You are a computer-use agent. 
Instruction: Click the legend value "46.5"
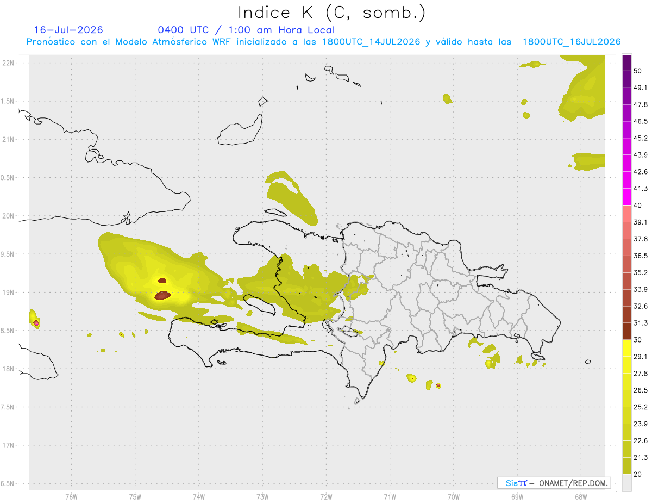coord(641,121)
